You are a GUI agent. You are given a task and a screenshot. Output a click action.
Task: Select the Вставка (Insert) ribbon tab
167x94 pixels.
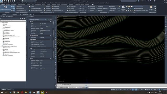tap(8, 4)
